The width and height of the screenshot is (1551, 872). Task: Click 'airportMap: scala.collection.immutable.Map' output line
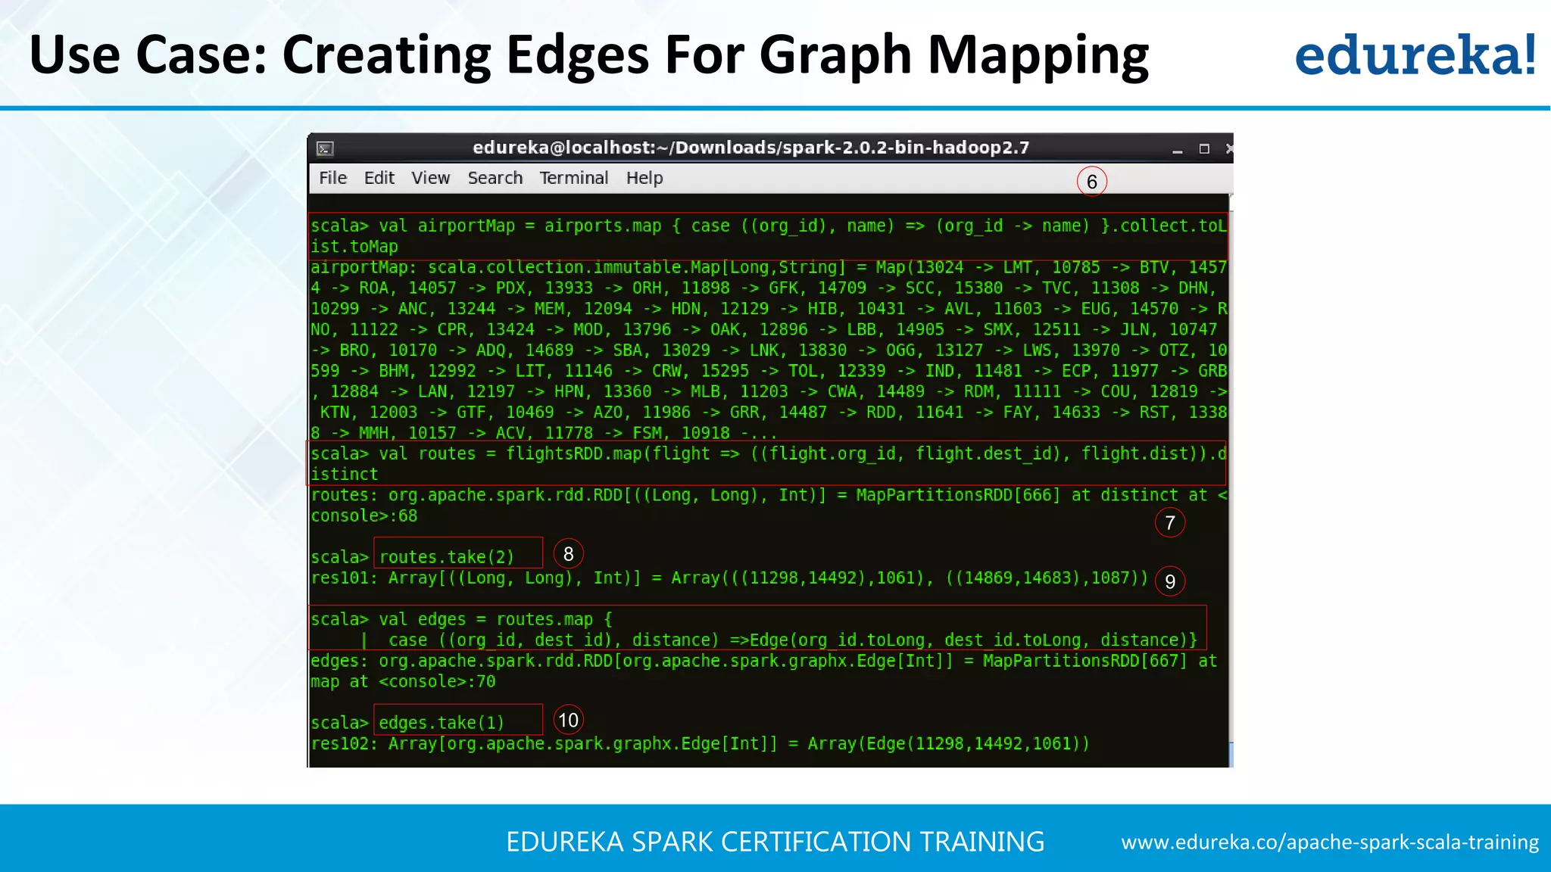tap(768, 267)
